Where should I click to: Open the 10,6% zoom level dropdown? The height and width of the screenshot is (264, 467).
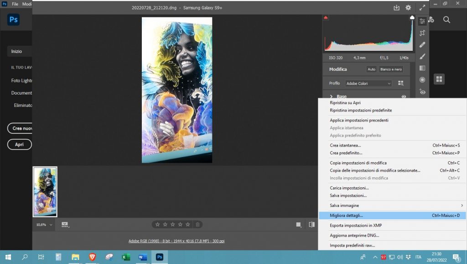45,225
